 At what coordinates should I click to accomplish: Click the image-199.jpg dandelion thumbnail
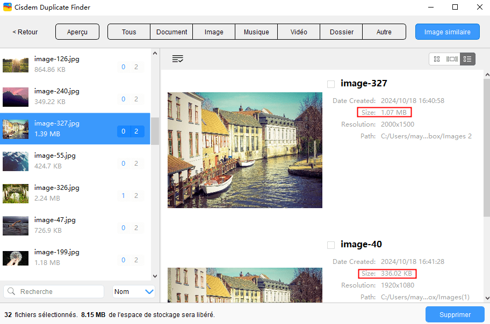16,258
